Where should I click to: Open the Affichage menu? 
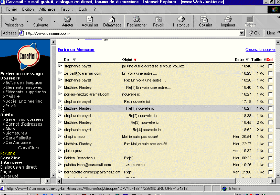point(47,9)
